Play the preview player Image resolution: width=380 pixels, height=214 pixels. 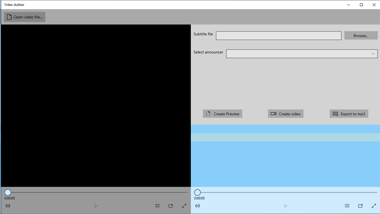pyautogui.click(x=286, y=206)
